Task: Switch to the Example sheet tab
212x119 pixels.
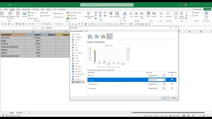Action: pos(19,113)
